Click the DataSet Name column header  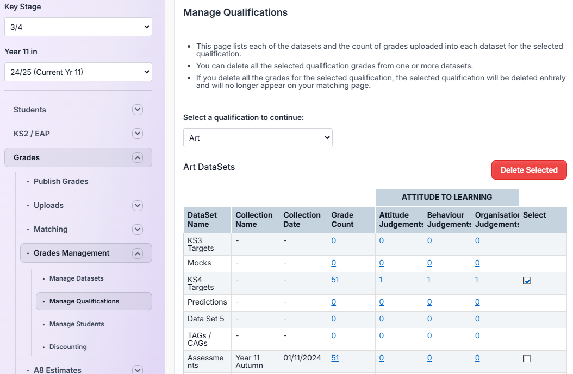207,220
